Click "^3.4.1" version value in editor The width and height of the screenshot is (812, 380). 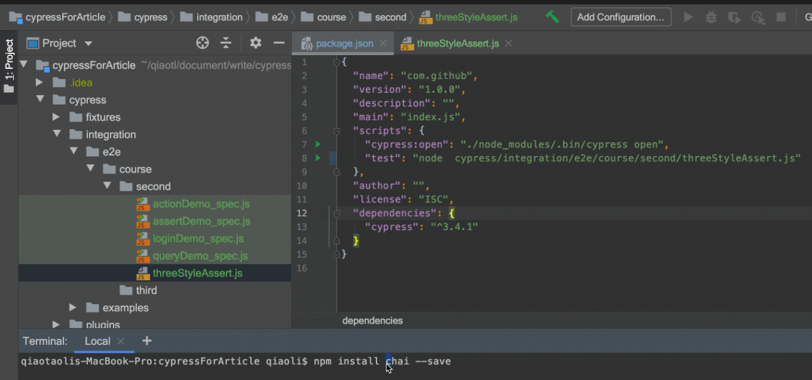454,227
